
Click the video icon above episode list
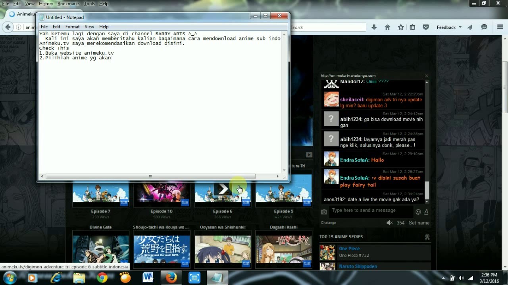[309, 155]
